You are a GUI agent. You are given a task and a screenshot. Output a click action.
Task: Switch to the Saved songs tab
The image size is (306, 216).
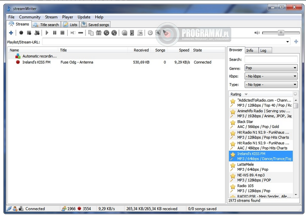[95, 24]
